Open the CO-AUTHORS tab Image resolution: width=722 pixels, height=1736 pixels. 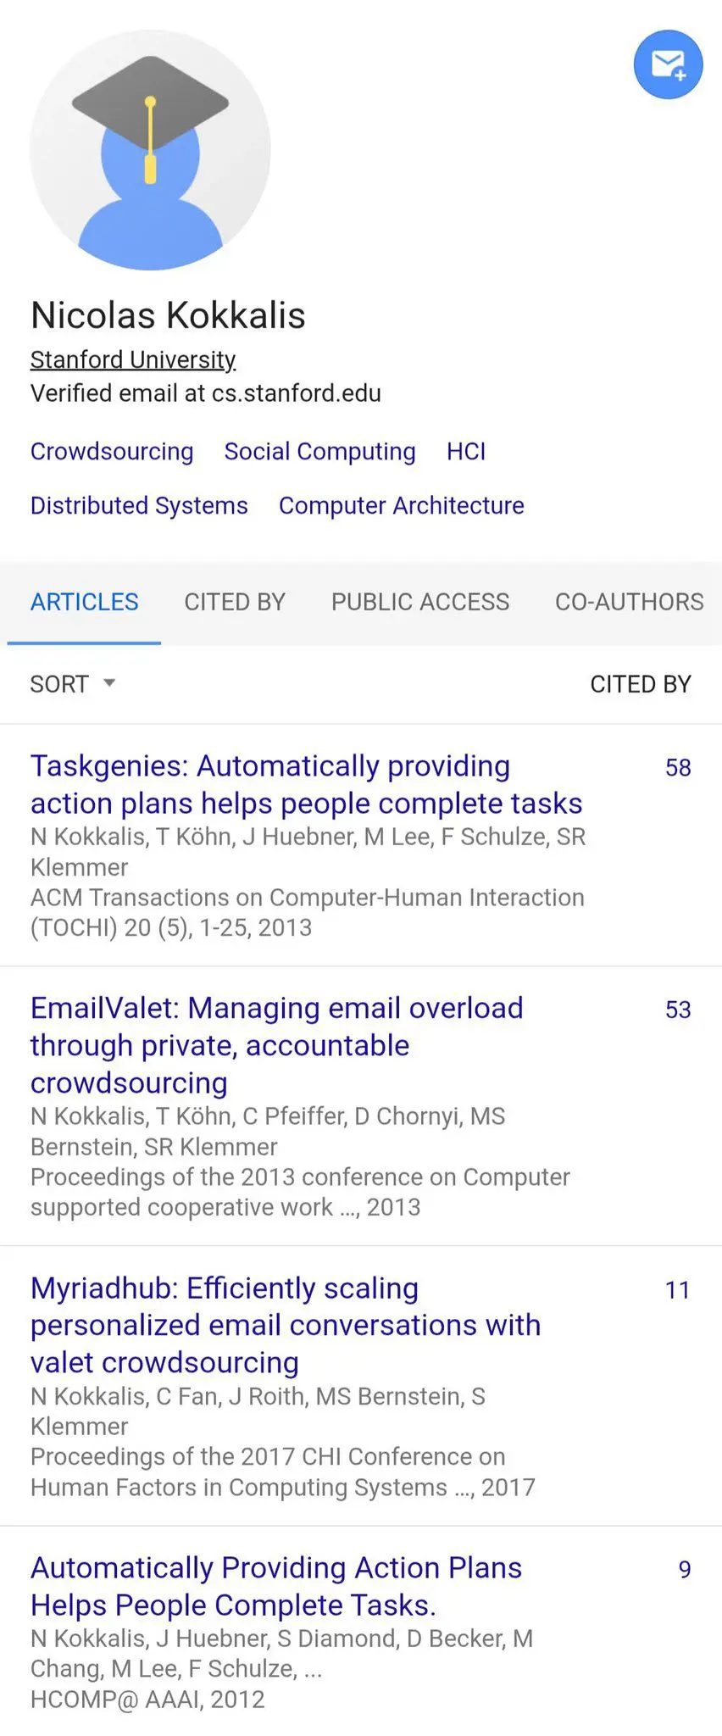pos(629,602)
